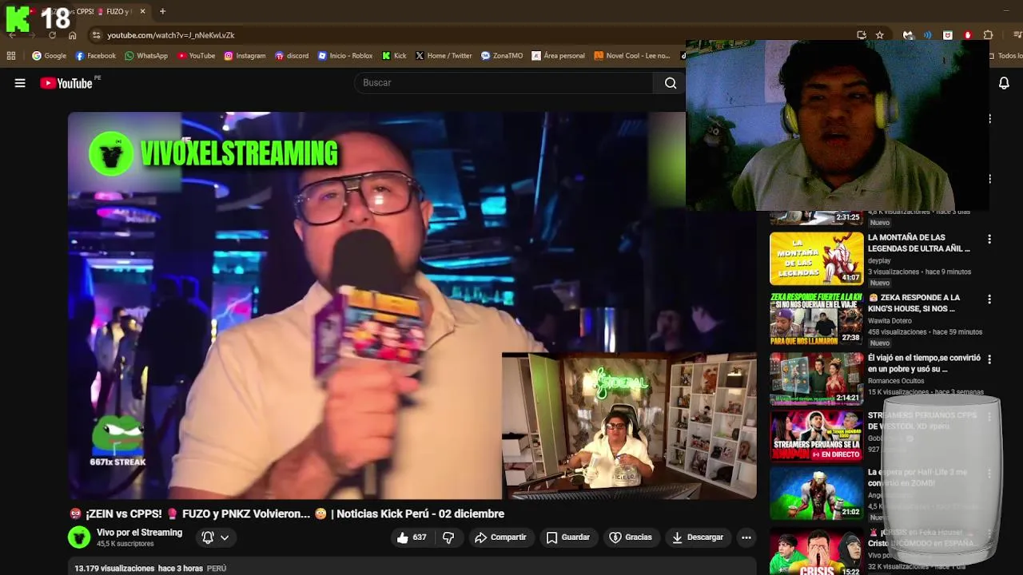
Task: Open the Inicio - Roblox bookmark
Action: [x=345, y=56]
